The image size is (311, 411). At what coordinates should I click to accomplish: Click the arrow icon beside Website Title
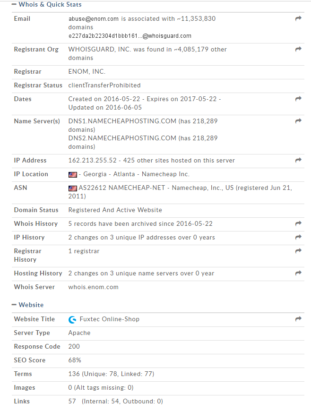[x=298, y=319]
